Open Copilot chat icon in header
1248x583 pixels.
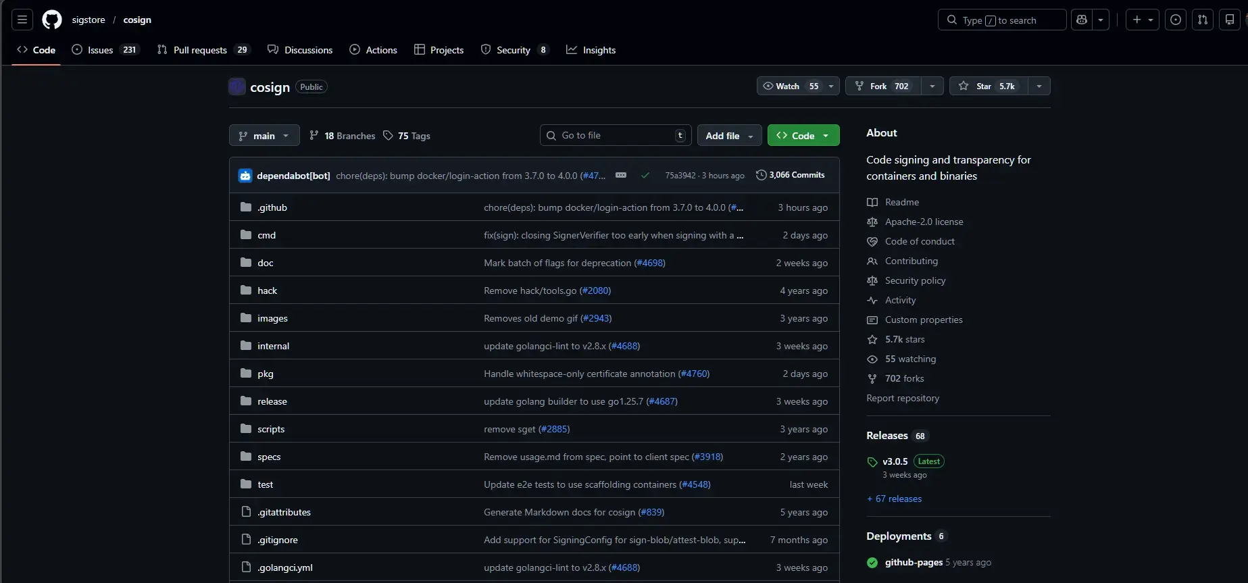click(x=1082, y=20)
